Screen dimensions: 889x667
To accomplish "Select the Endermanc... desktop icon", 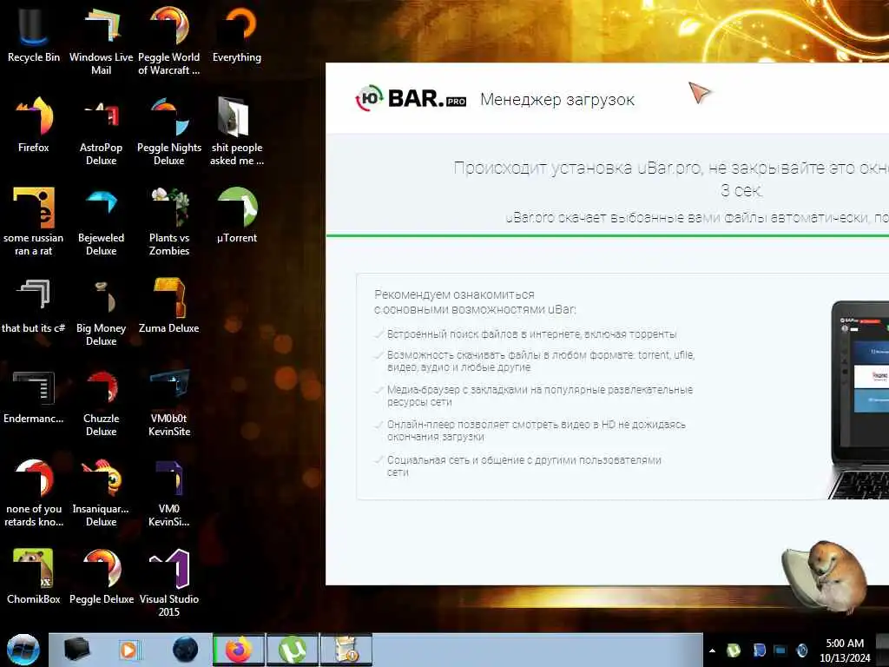I will pyautogui.click(x=34, y=396).
